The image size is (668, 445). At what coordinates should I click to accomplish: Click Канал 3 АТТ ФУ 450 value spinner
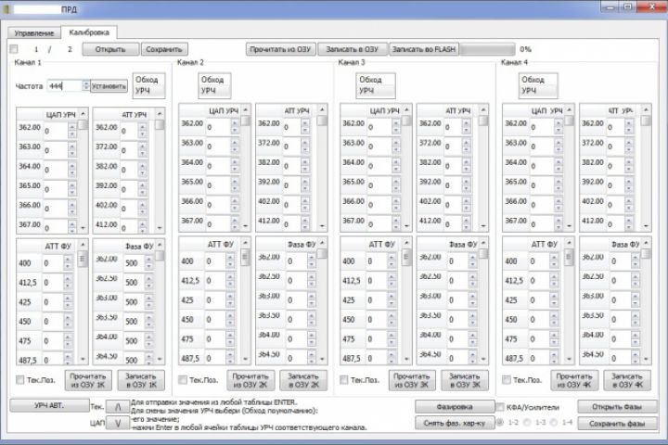(x=392, y=319)
